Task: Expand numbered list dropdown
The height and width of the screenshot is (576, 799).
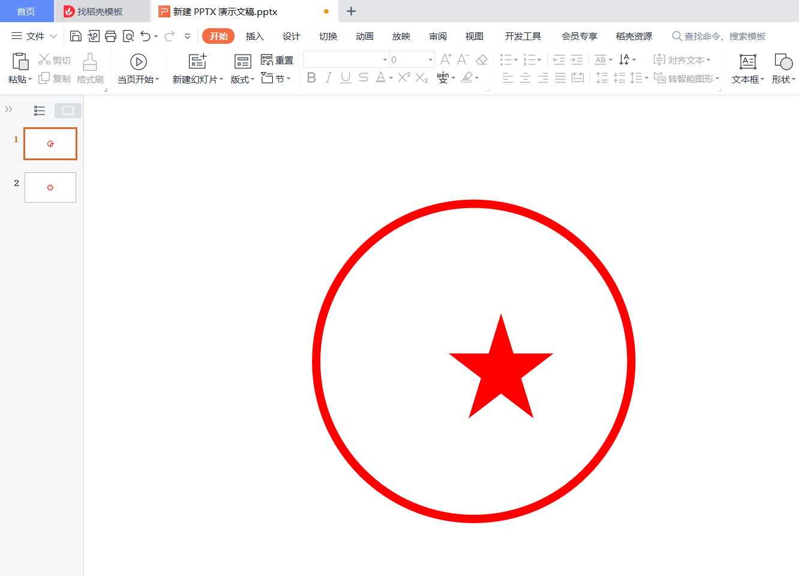Action: [539, 59]
